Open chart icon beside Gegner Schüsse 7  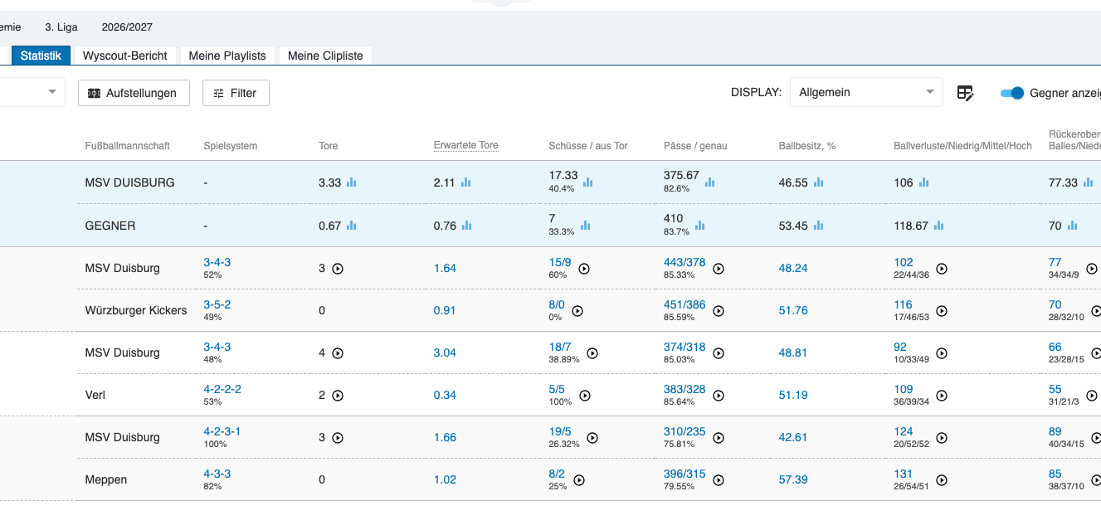tap(586, 225)
